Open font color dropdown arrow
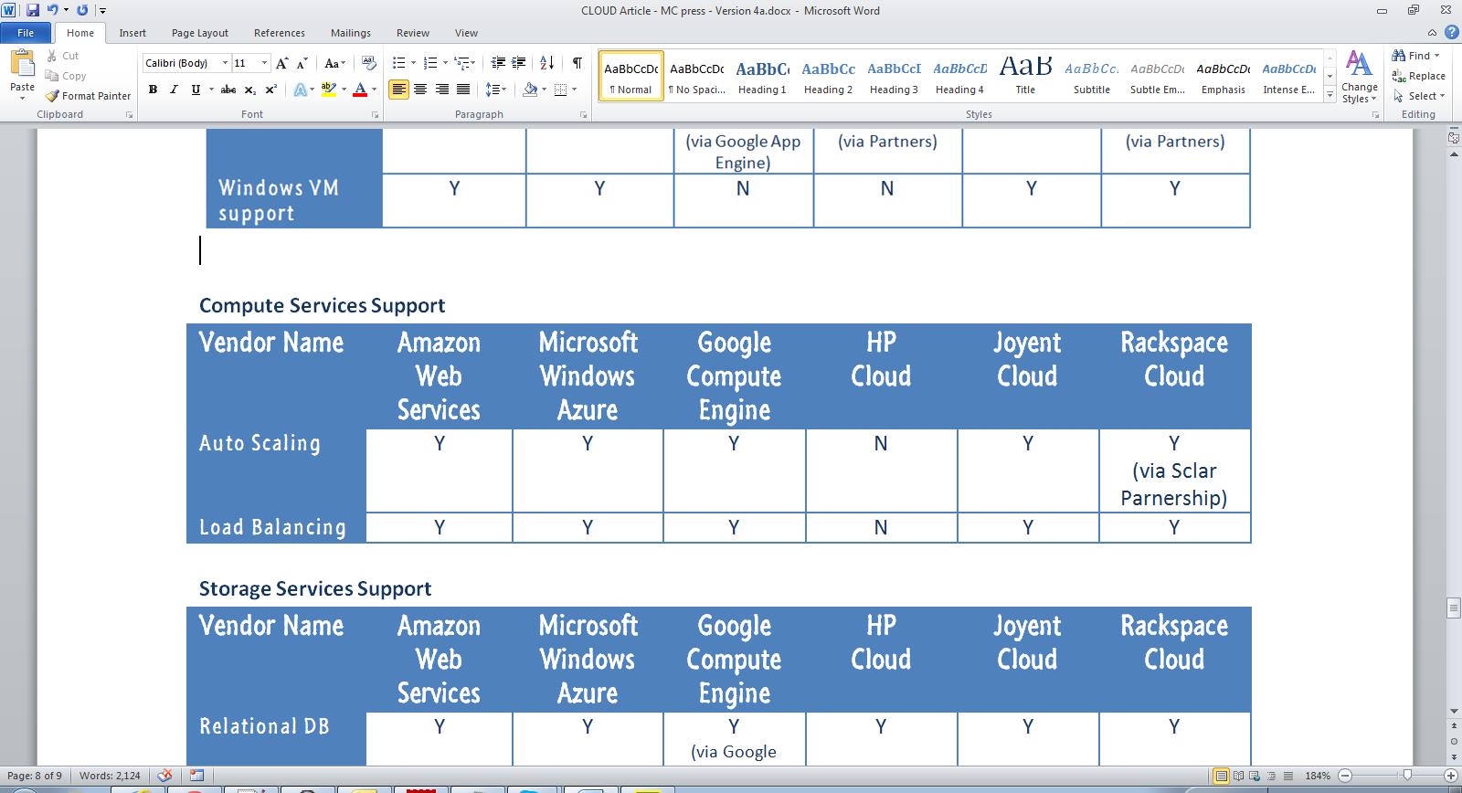The image size is (1462, 793). [375, 90]
